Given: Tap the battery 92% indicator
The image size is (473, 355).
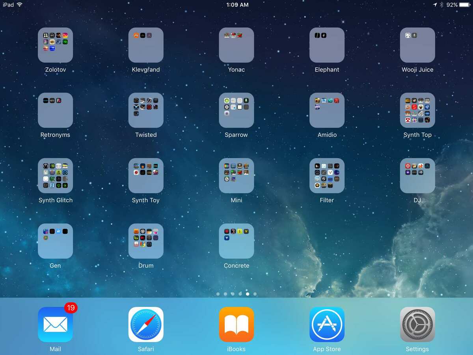Looking at the screenshot, I should 458,5.
